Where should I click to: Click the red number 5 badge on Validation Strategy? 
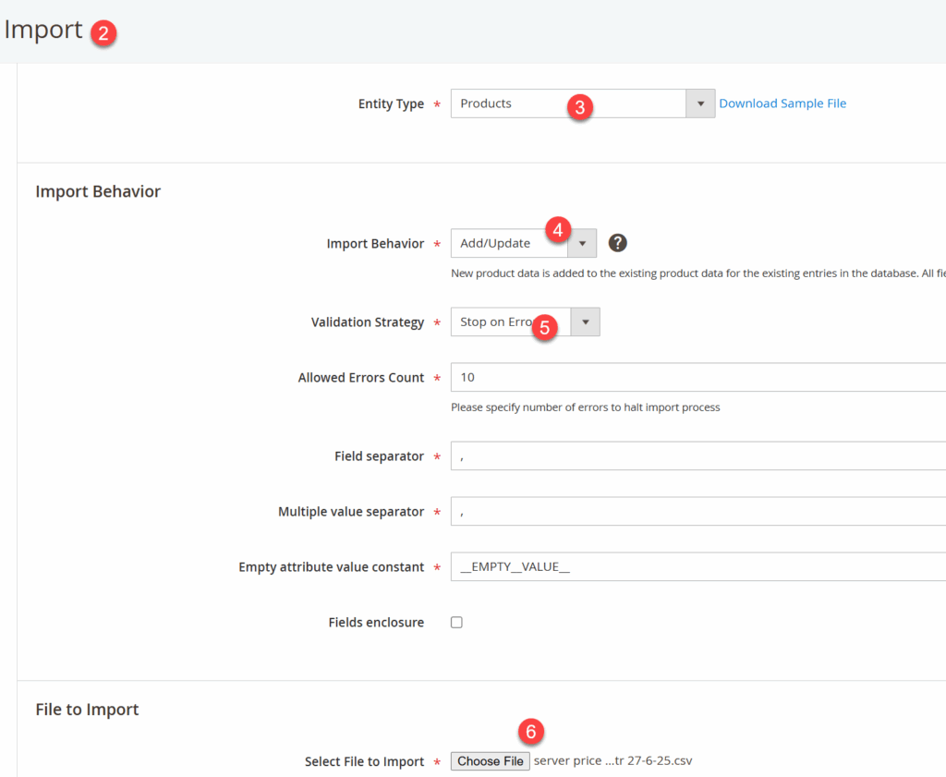545,327
